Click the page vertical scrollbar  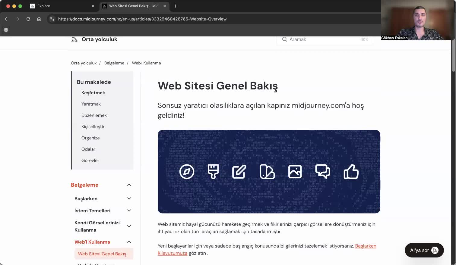tap(453, 56)
